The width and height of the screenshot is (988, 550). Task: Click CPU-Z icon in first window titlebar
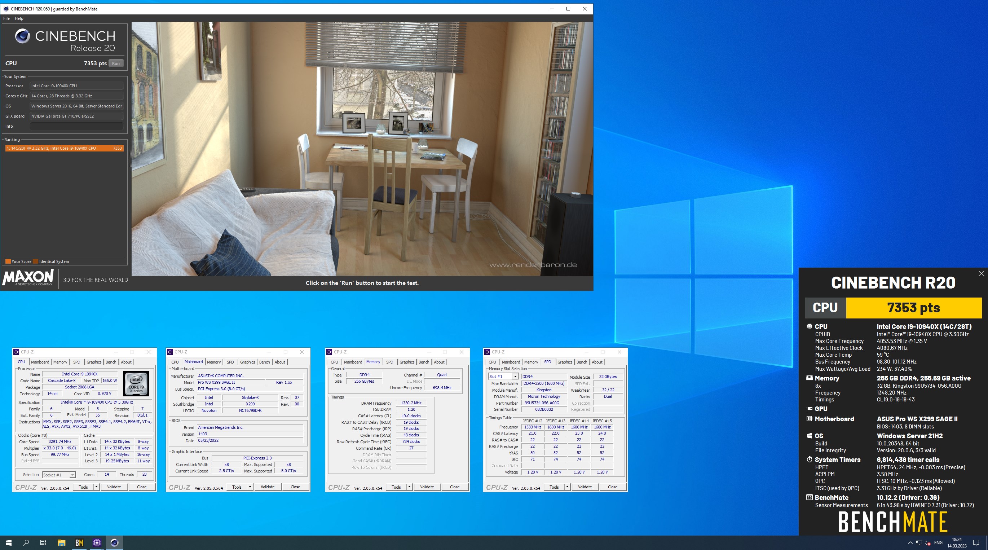[16, 352]
